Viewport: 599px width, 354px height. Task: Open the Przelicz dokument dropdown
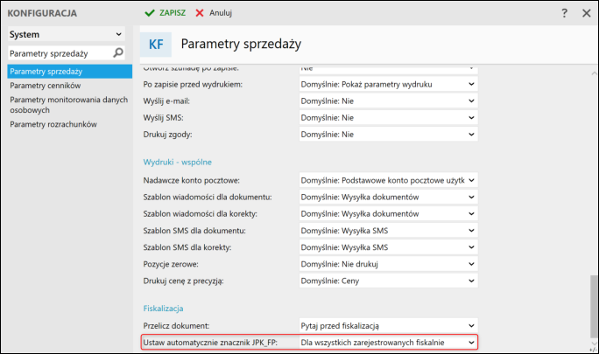pos(389,325)
